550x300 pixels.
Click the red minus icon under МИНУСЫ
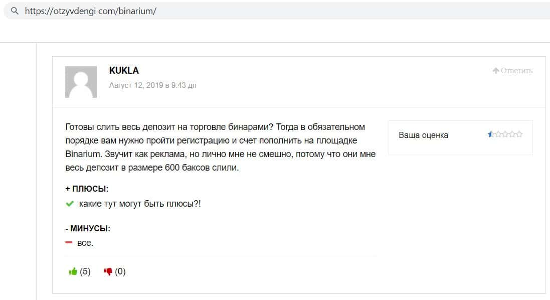(69, 243)
